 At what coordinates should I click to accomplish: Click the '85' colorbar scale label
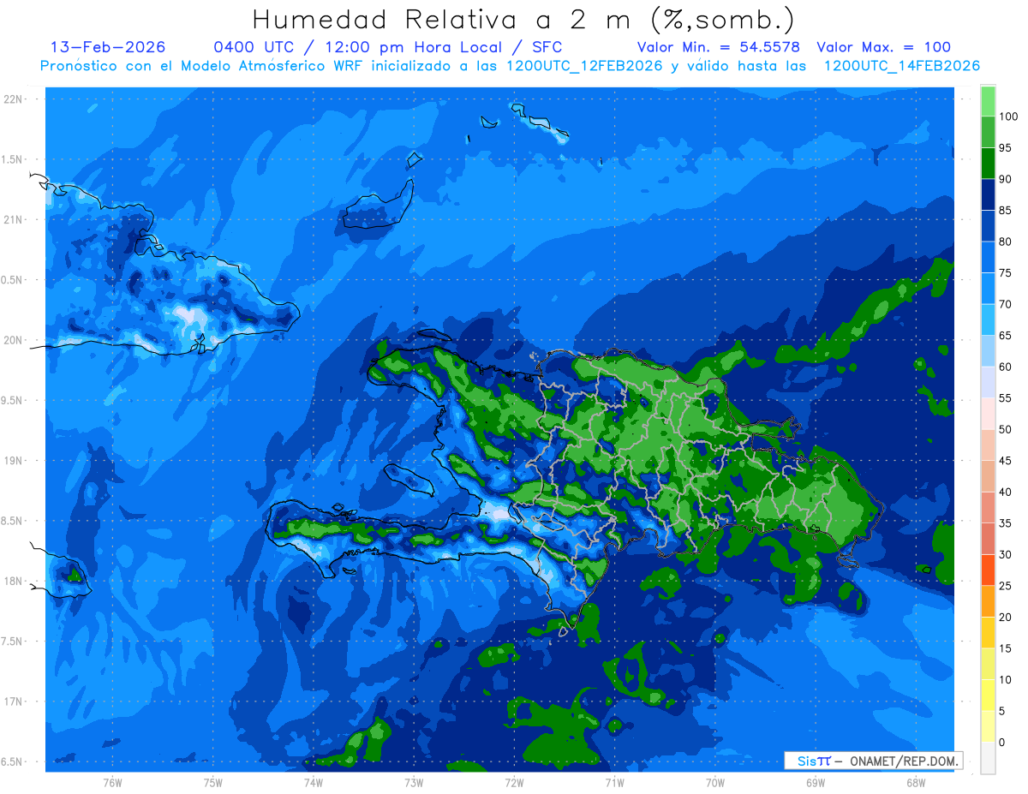1006,211
